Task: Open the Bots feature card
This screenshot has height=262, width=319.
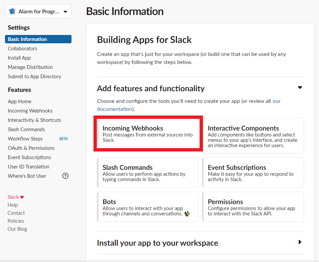Action: [x=148, y=207]
